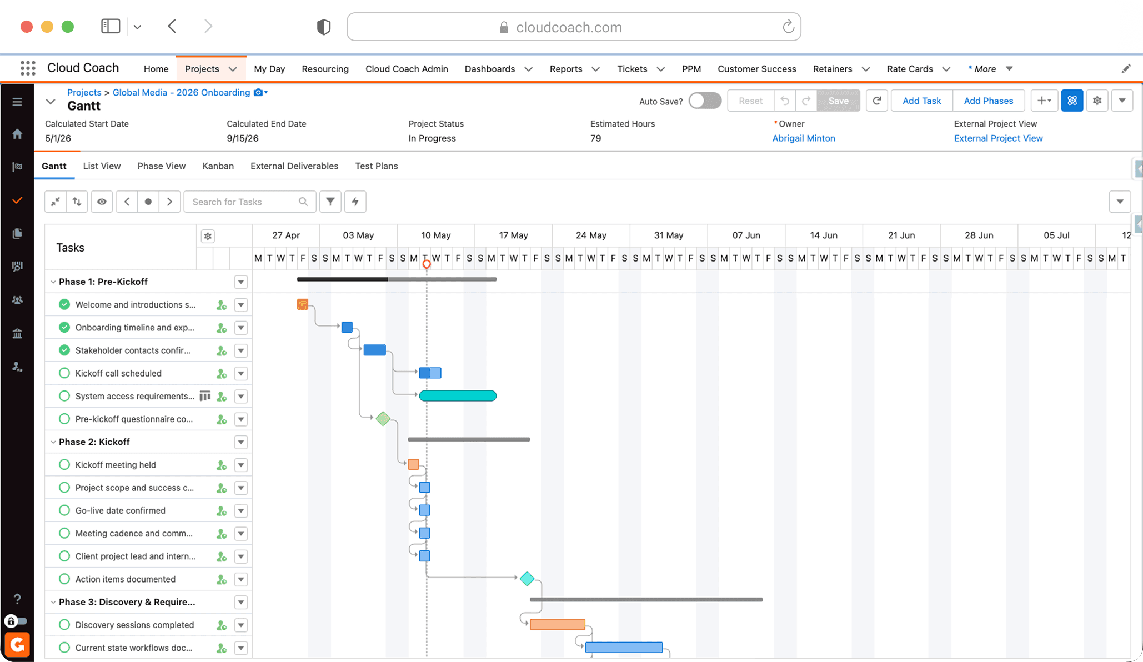Open Gantt settings gear in header
The image size is (1143, 662).
1097,101
